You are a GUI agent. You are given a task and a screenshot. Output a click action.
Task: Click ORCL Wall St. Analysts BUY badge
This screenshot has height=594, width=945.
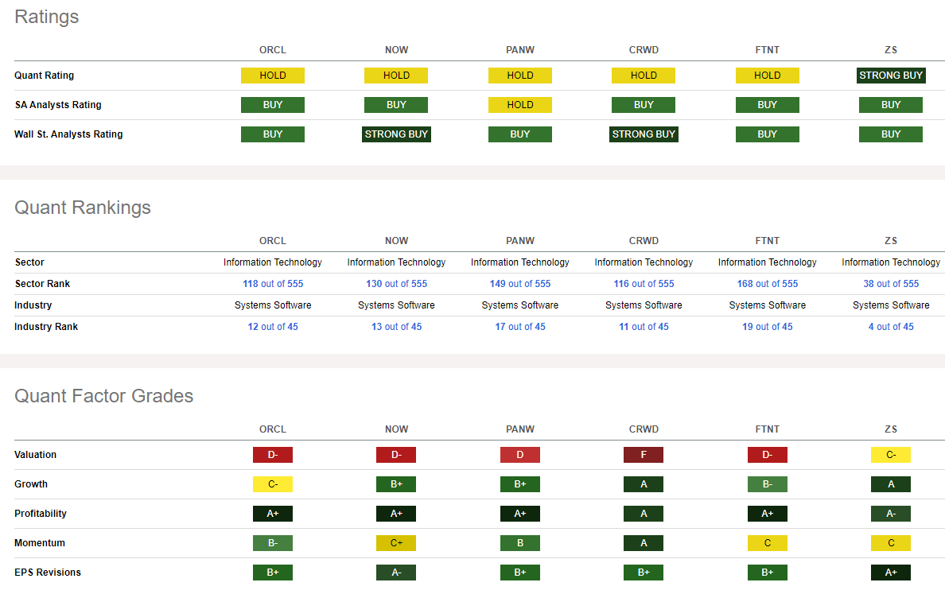272,134
